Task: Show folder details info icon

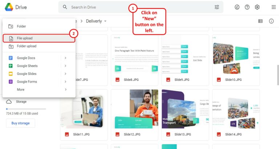Action: tap(271, 21)
